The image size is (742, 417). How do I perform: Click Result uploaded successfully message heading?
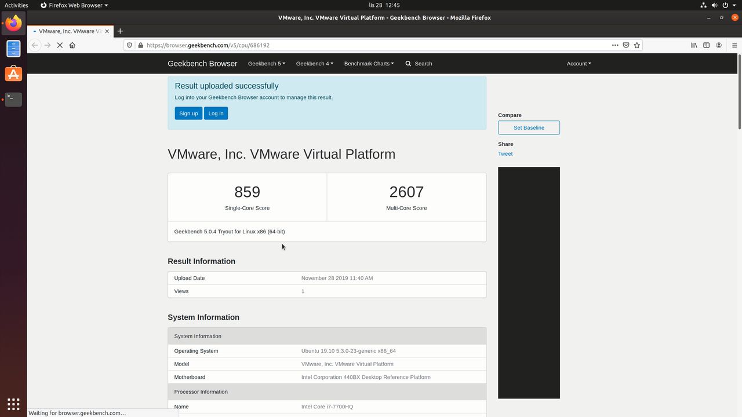coord(227,86)
